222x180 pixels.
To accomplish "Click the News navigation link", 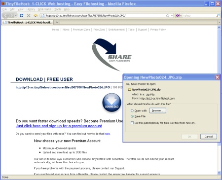I will click(66, 30).
